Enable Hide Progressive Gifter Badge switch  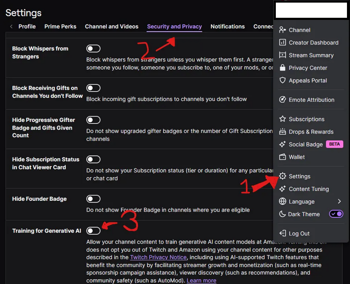[93, 120]
